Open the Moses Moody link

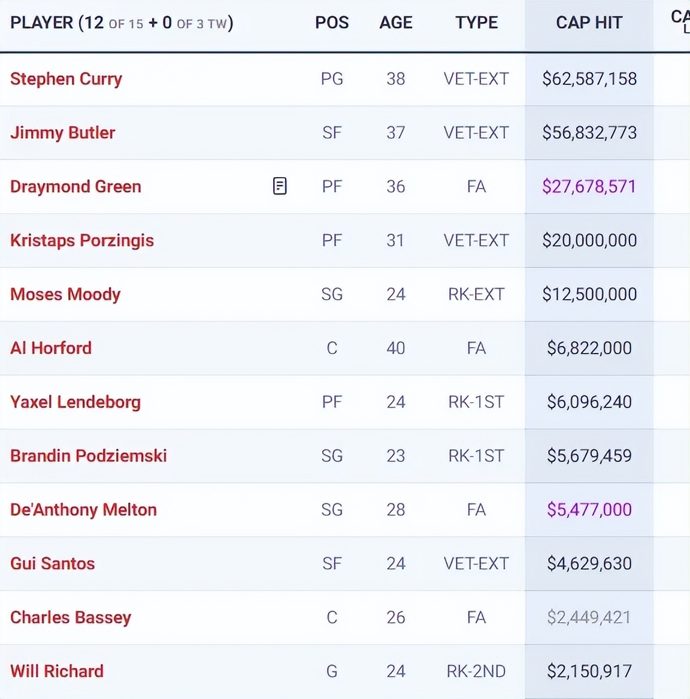65,294
